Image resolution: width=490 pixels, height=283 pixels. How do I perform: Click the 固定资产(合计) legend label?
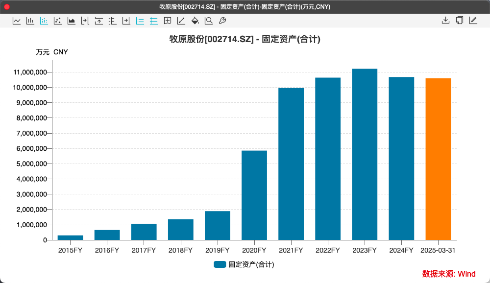[x=251, y=264]
